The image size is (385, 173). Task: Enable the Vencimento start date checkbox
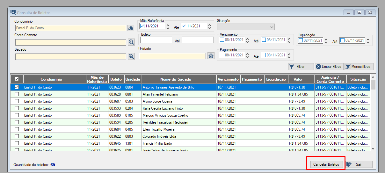point(222,40)
